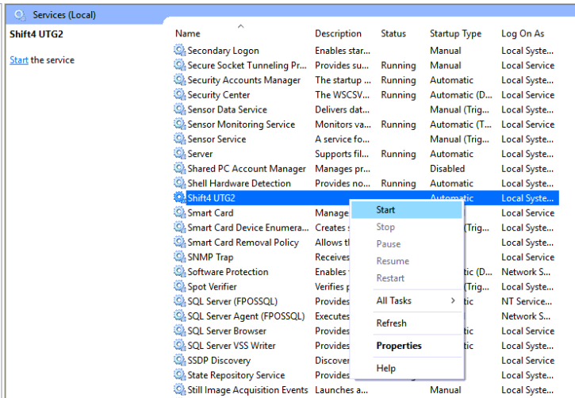The height and width of the screenshot is (398, 575).
Task: Click the gear icon next to Security Center
Action: point(180,95)
